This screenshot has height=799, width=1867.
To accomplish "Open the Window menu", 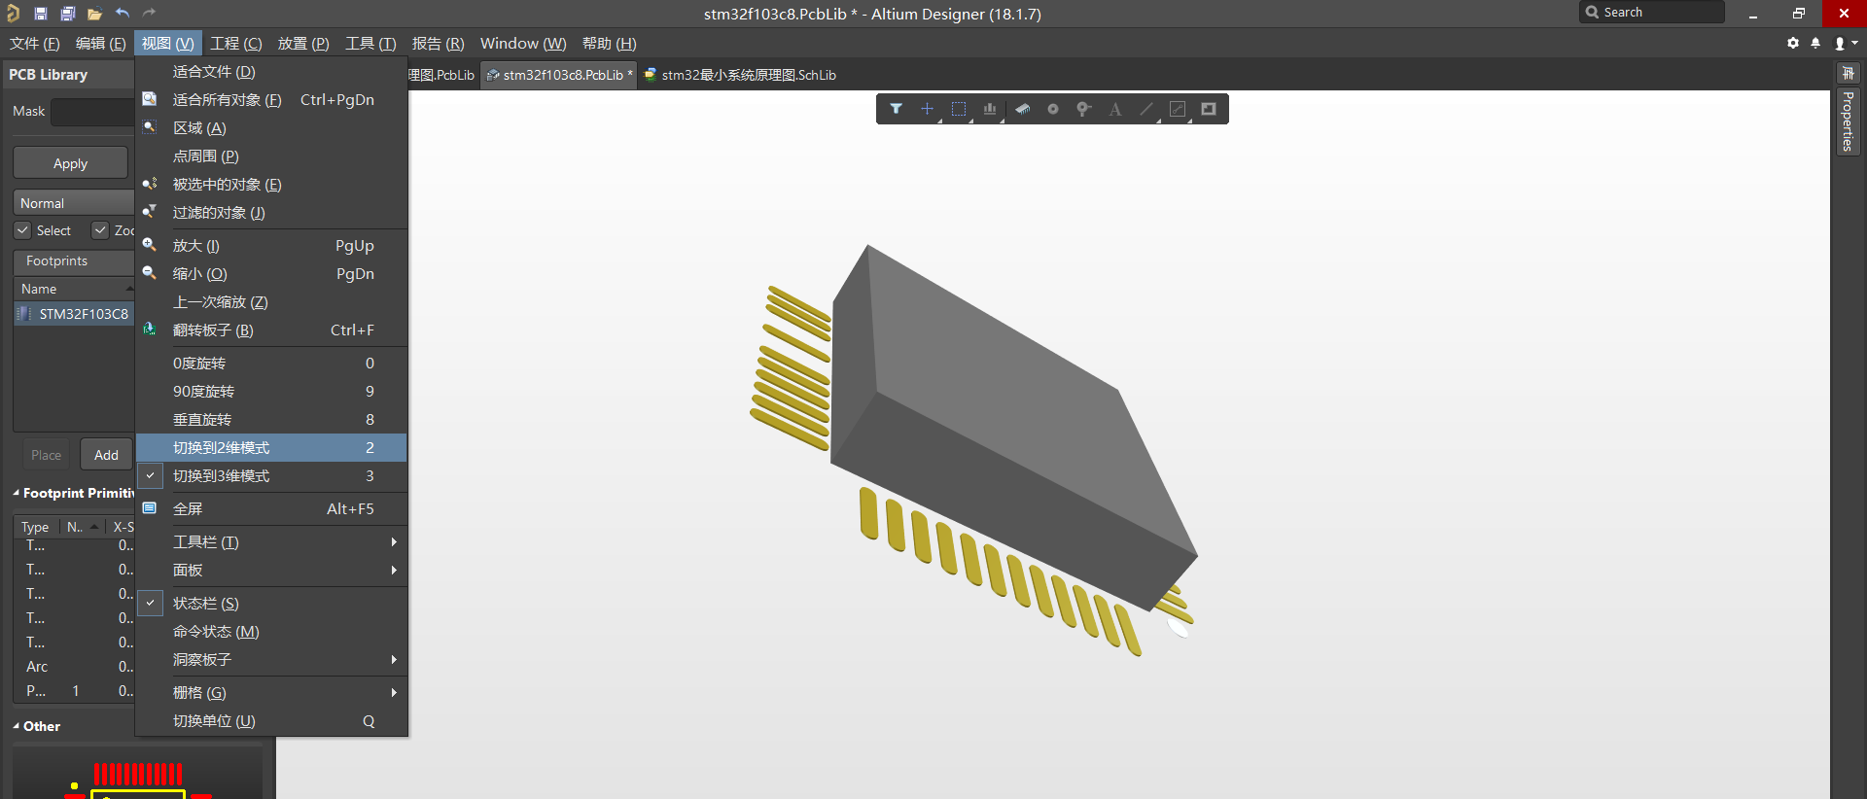I will pyautogui.click(x=523, y=44).
